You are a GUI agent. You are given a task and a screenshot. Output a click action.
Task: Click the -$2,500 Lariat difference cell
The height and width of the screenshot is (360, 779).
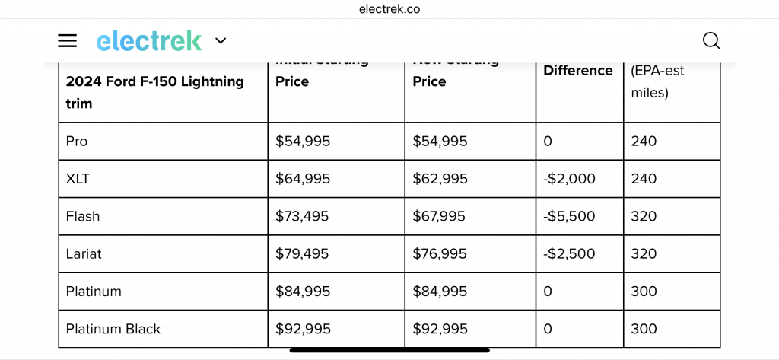click(579, 253)
